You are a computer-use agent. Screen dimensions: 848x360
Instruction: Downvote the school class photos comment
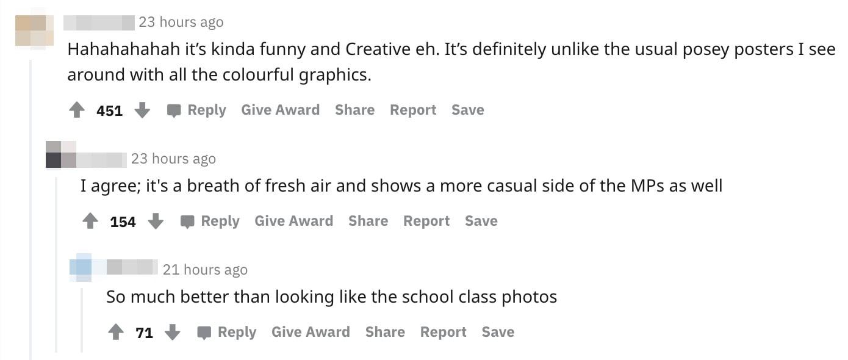click(173, 333)
